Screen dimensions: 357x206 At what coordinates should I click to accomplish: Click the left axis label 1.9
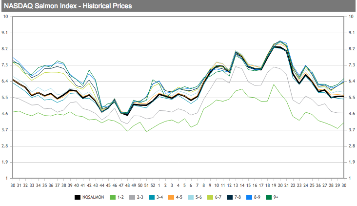4,162
